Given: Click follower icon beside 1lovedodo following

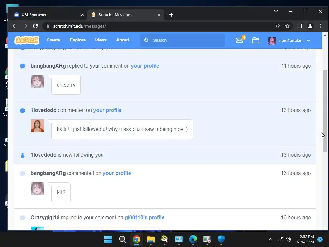Looking at the screenshot, I should pyautogui.click(x=22, y=155).
